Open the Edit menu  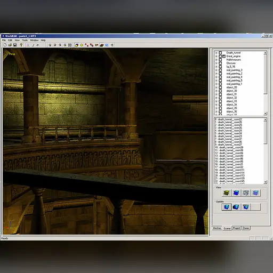tap(10, 40)
